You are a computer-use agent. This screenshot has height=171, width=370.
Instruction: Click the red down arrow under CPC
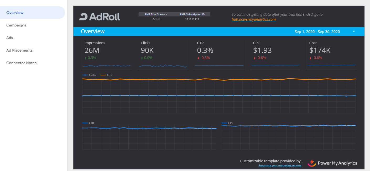(x=254, y=58)
